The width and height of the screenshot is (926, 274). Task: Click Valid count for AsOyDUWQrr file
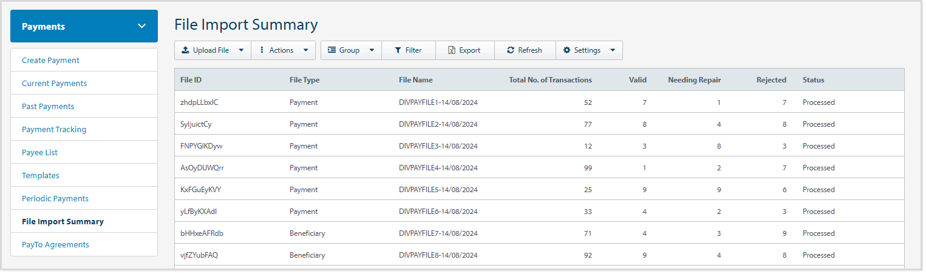(x=644, y=168)
